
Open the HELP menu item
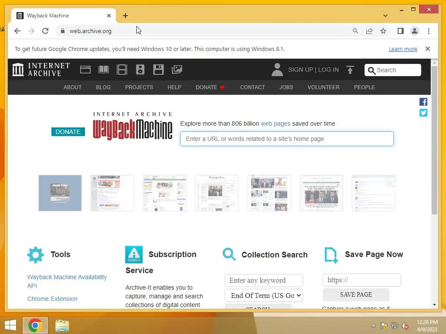click(x=174, y=87)
